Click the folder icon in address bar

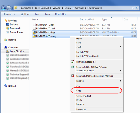click(x=16, y=8)
